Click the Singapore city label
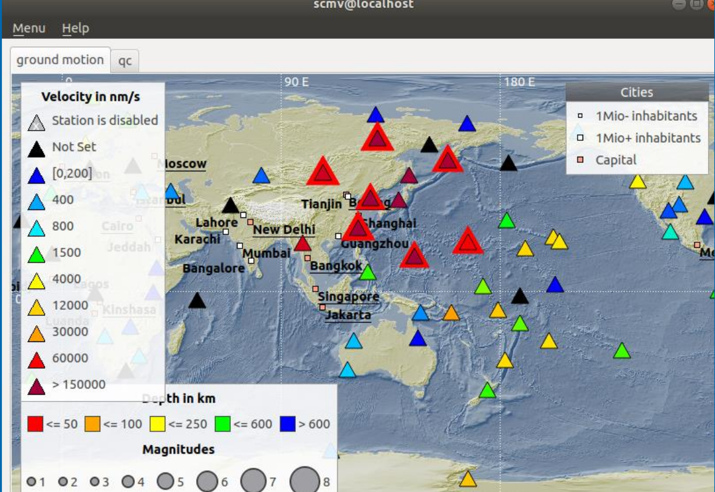 pyautogui.click(x=348, y=296)
